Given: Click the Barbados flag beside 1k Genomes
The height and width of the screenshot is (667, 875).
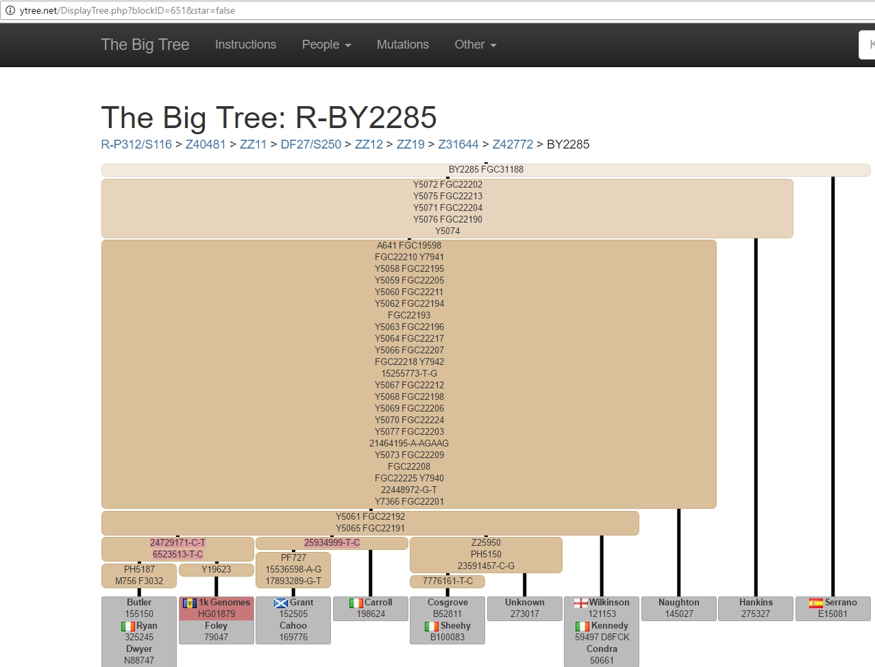Looking at the screenshot, I should 190,603.
